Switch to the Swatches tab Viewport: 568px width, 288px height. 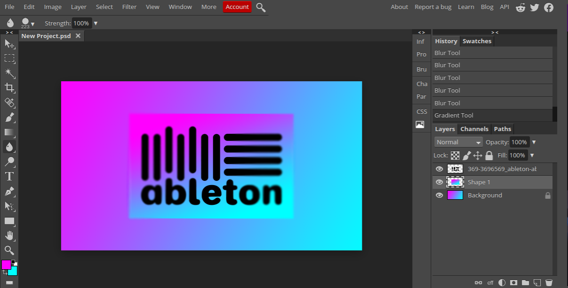pyautogui.click(x=477, y=41)
